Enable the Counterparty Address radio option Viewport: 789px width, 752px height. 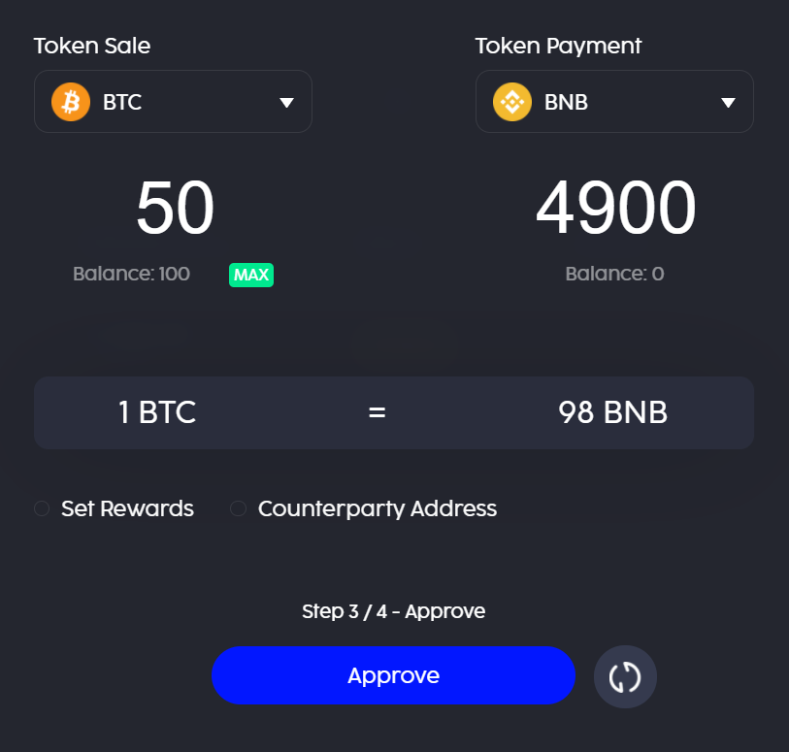[x=238, y=508]
